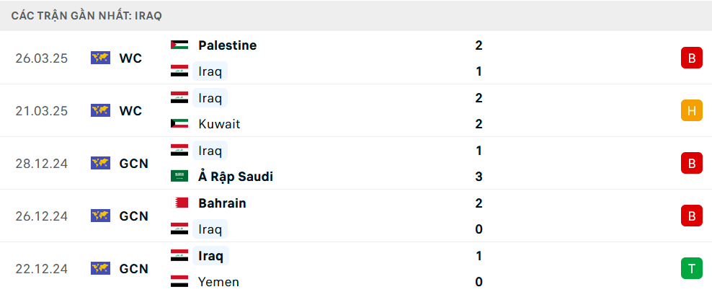Click the Palestine flag icon
The image size is (712, 292).
179,45
